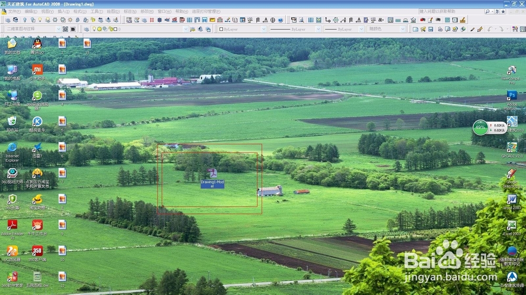The height and width of the screenshot is (295, 526).
Task: Click the red axis grid tool icon
Action: pyautogui.click(x=151, y=20)
